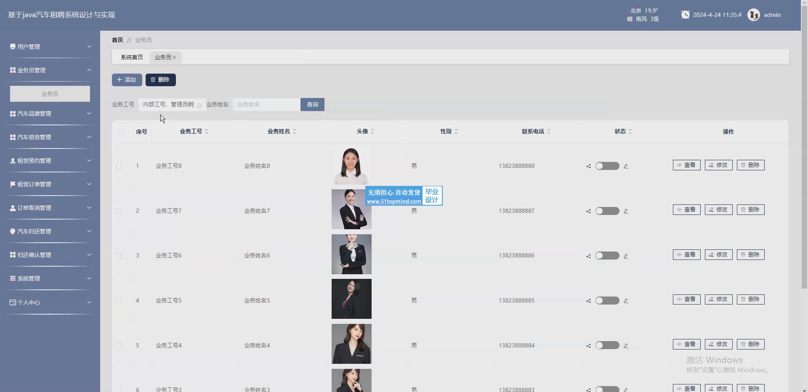
Task: Click the 添加 button
Action: (127, 80)
